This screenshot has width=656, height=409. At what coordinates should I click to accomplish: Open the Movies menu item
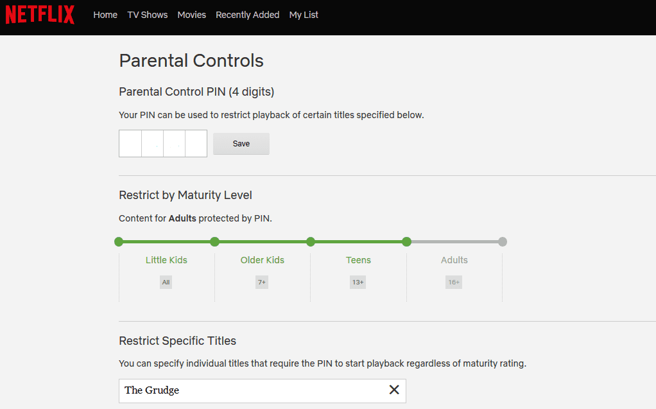pos(191,15)
